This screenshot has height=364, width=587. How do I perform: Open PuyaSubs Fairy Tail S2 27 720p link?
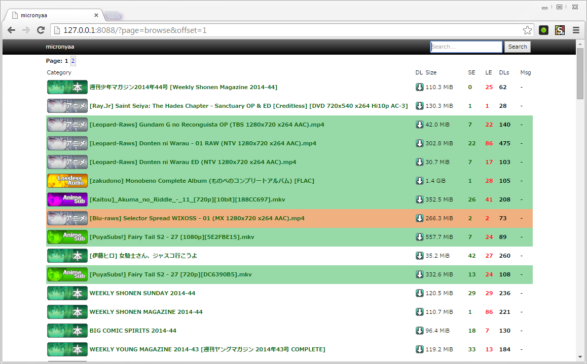coord(171,274)
